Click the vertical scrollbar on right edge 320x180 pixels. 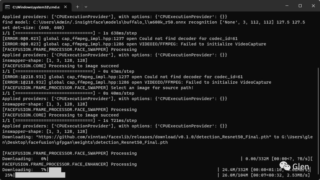(318, 122)
